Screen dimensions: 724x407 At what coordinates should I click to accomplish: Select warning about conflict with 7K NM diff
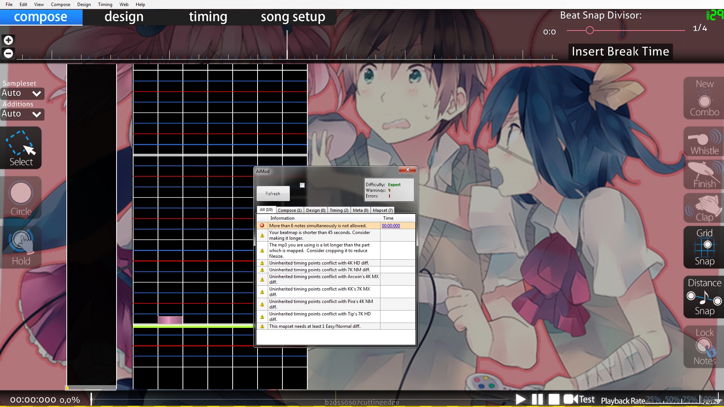coord(336,270)
